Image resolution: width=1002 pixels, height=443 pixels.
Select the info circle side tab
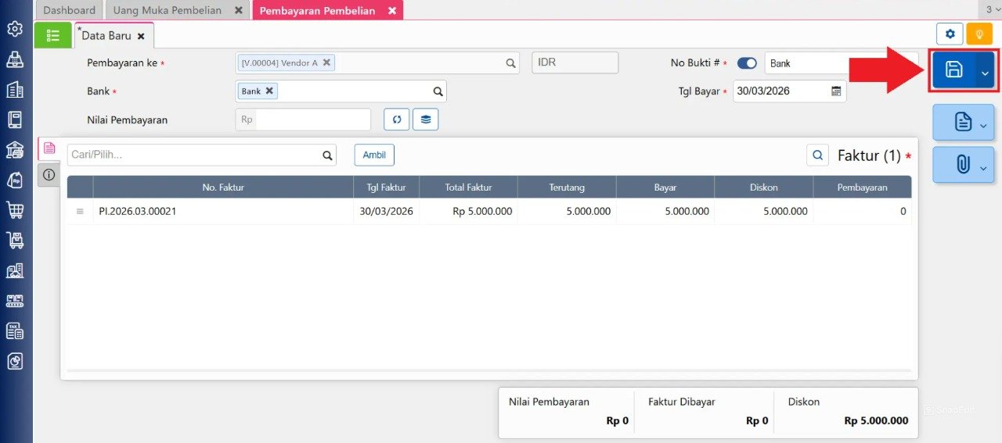point(49,175)
